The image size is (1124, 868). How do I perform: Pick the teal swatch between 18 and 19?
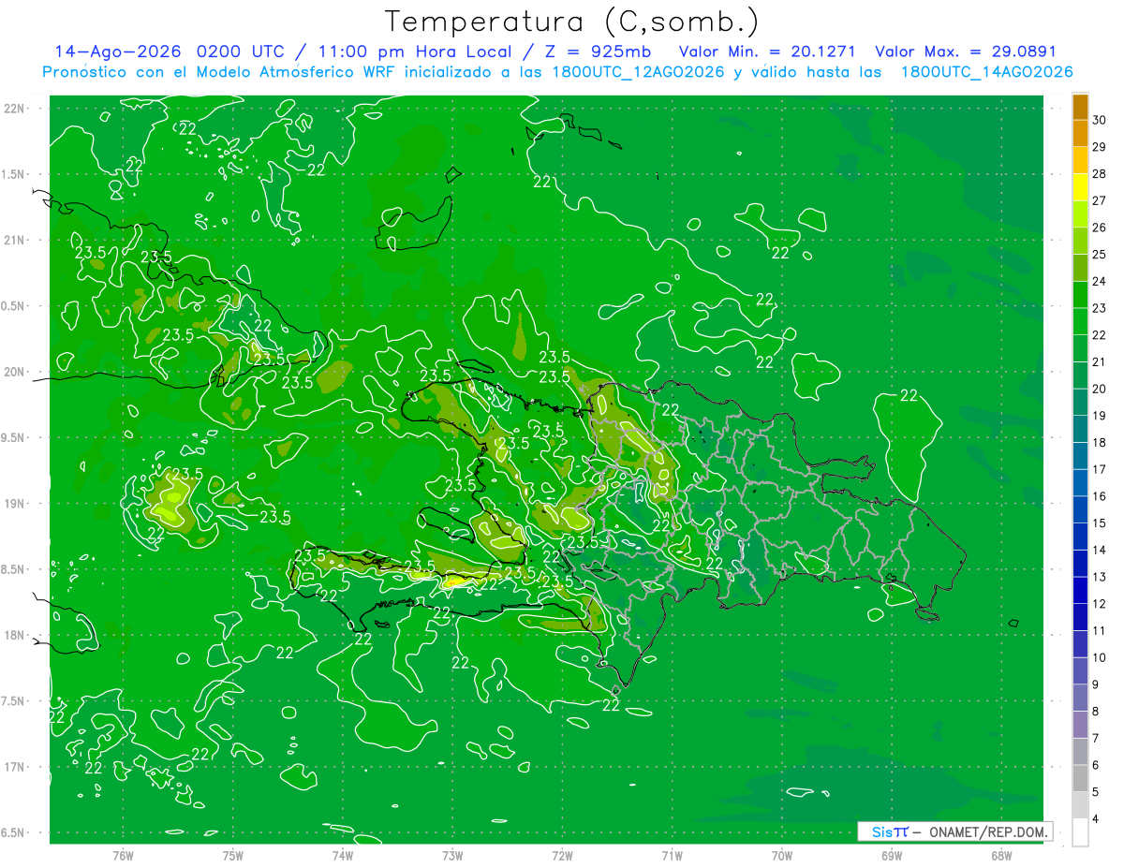(1080, 430)
